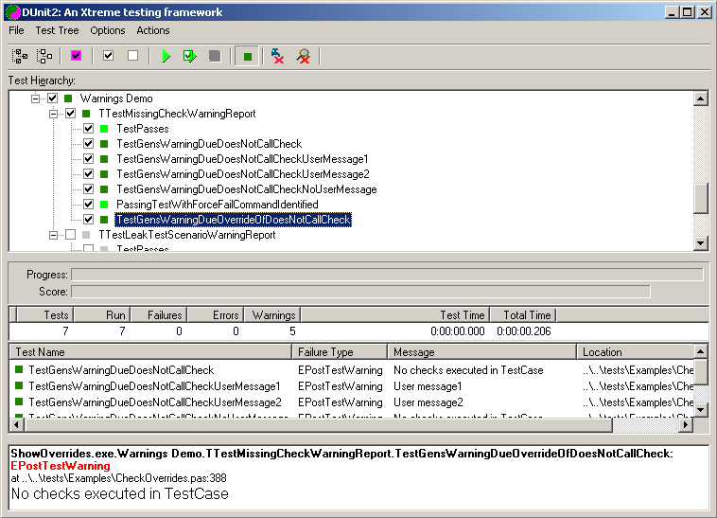Click green status square of TestPasses
Screen dimensions: 717x518
[x=104, y=129]
